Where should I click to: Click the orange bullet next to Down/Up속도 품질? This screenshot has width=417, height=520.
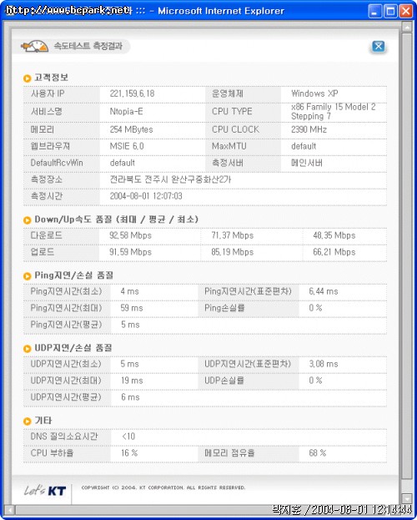[x=28, y=220]
